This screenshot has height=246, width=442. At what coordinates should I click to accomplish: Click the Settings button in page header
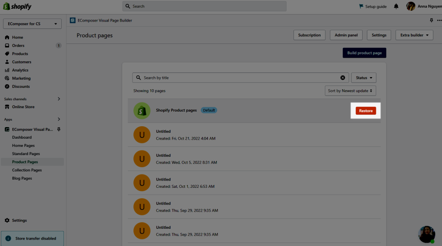coord(379,35)
